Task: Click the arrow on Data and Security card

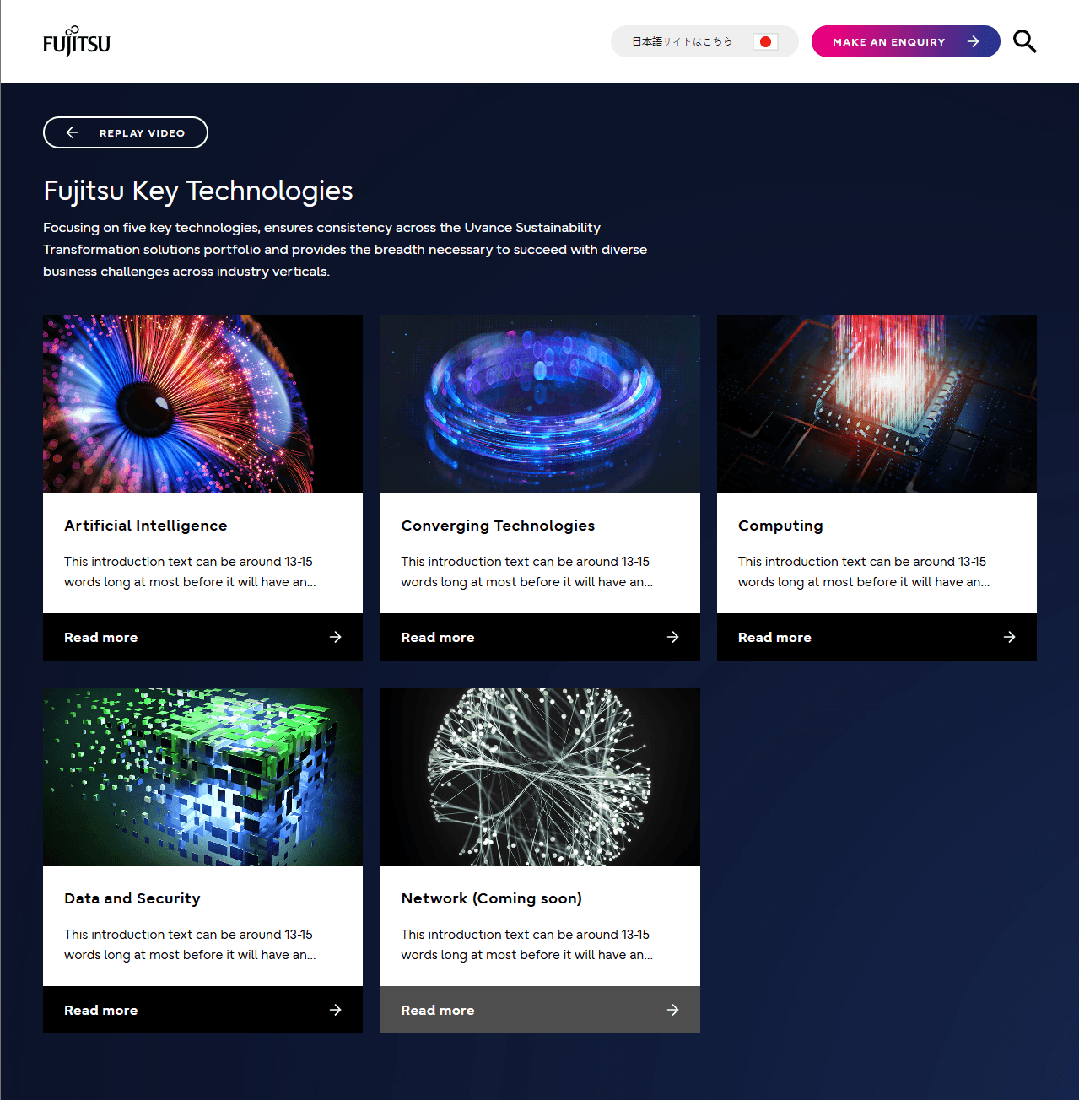Action: (336, 1010)
